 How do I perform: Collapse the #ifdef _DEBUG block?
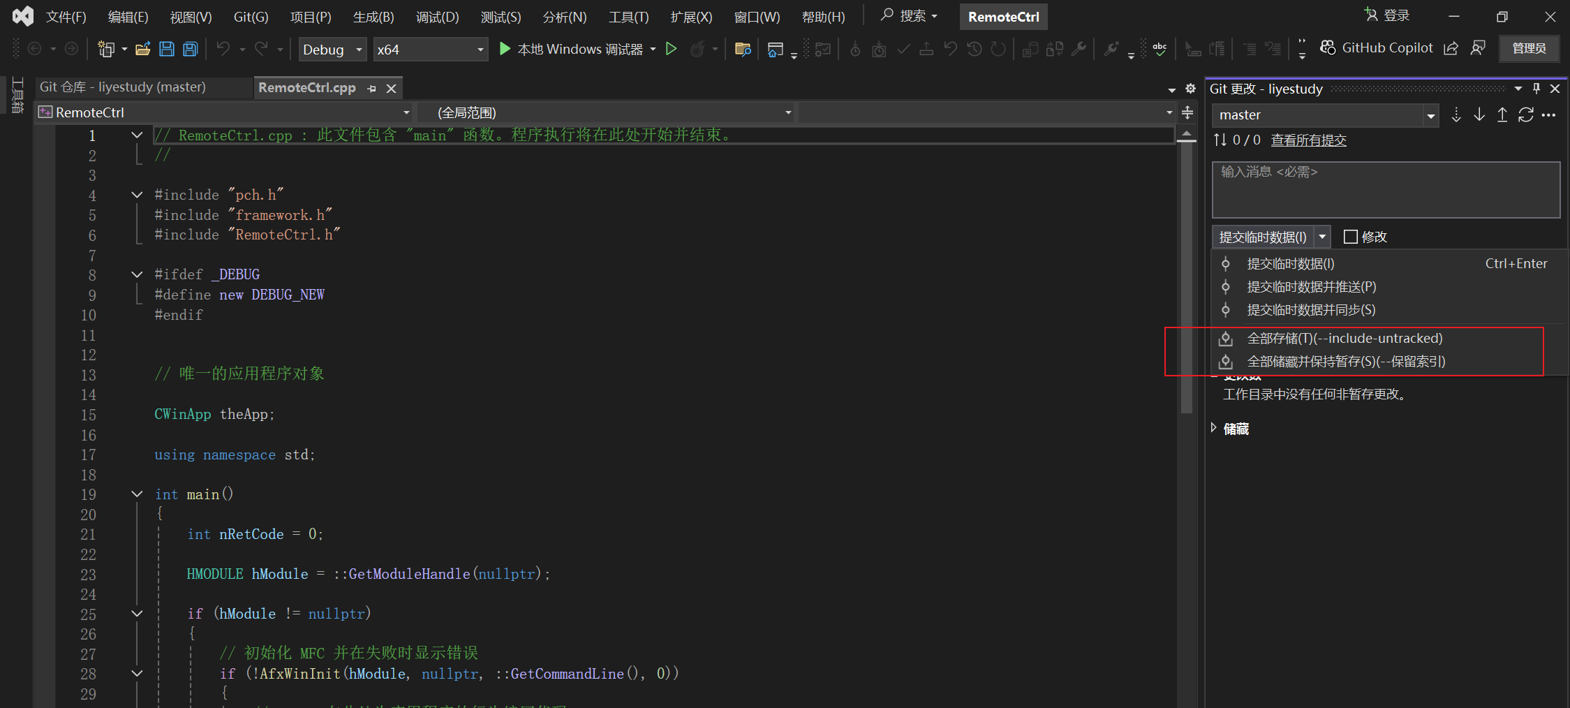coord(137,274)
